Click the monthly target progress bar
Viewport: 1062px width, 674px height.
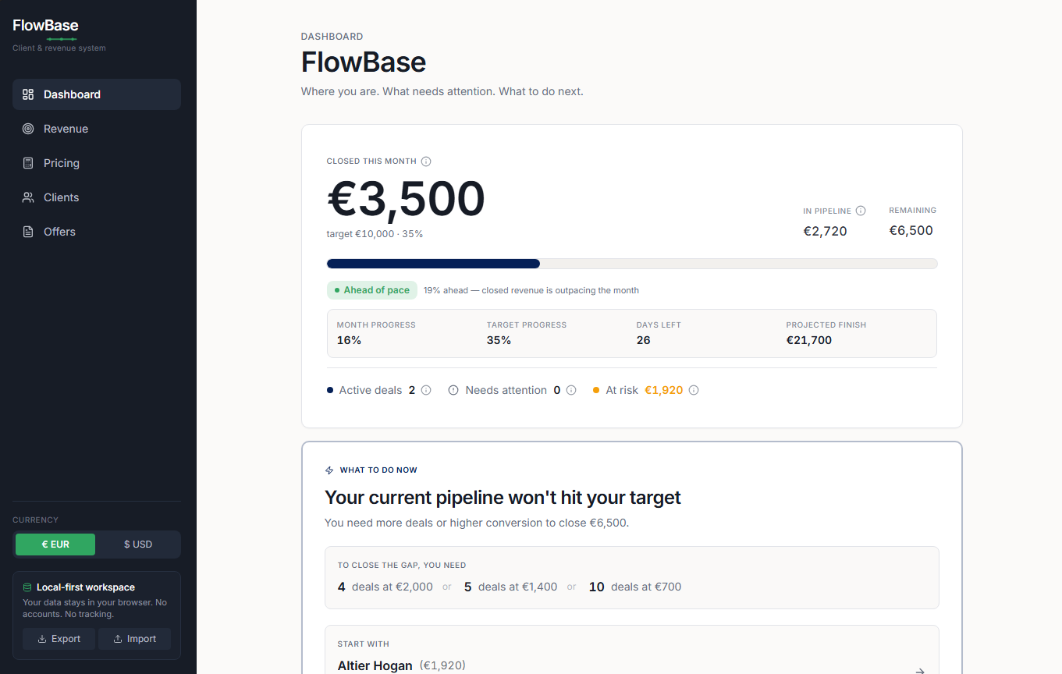(632, 264)
